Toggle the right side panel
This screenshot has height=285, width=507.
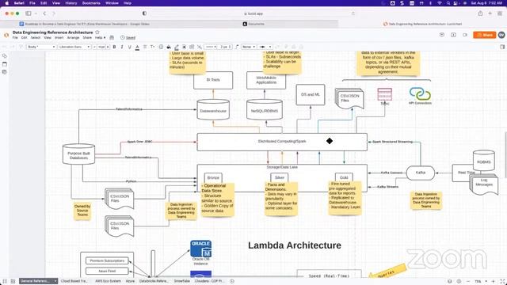[502, 47]
